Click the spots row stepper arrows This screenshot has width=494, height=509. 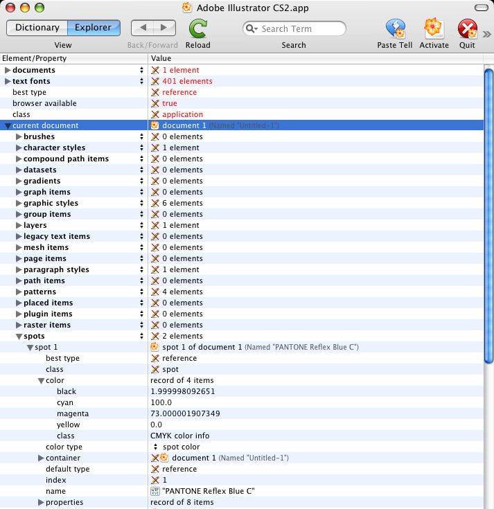click(141, 336)
